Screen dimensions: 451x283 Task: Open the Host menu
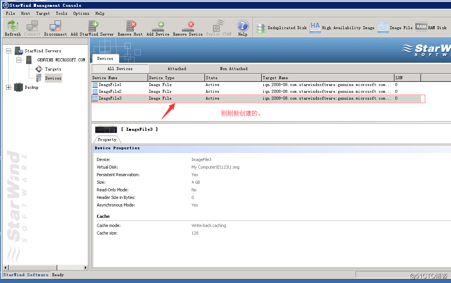pos(26,13)
